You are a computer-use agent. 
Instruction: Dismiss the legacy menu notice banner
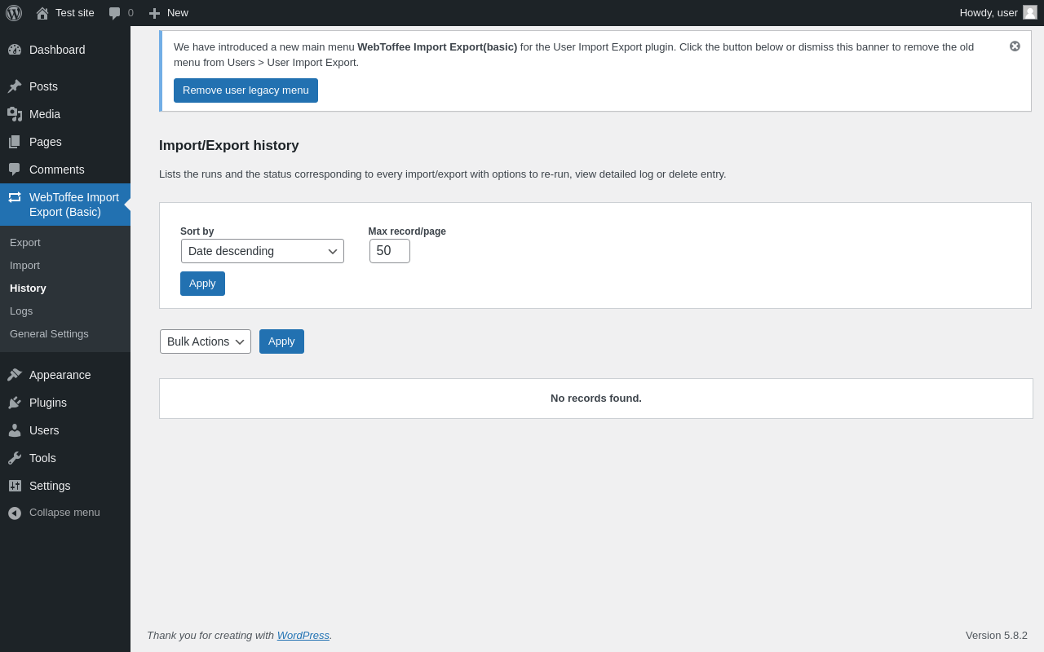pyautogui.click(x=1015, y=46)
